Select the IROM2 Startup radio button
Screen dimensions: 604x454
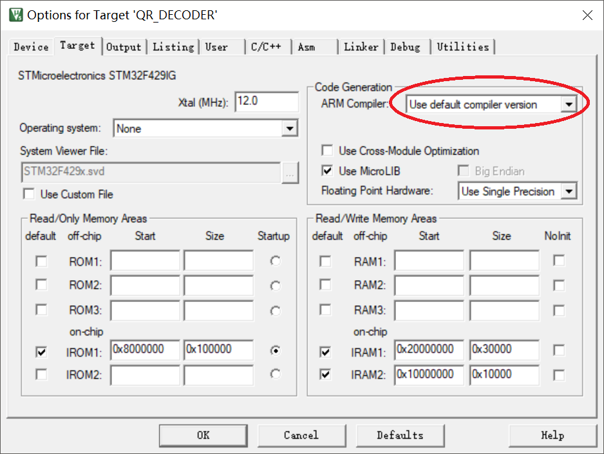pos(276,374)
